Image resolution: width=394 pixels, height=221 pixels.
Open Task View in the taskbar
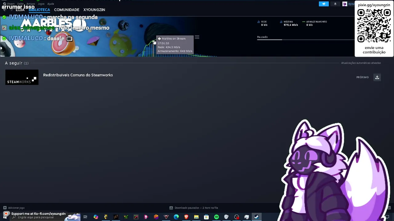coord(85,217)
